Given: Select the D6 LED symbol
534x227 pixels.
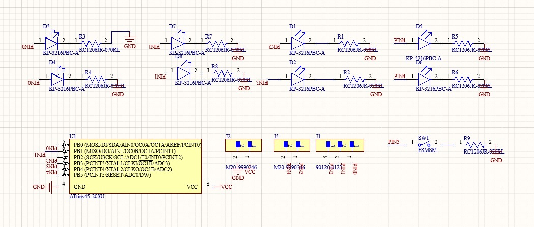Looking at the screenshot, I should click(x=424, y=79).
